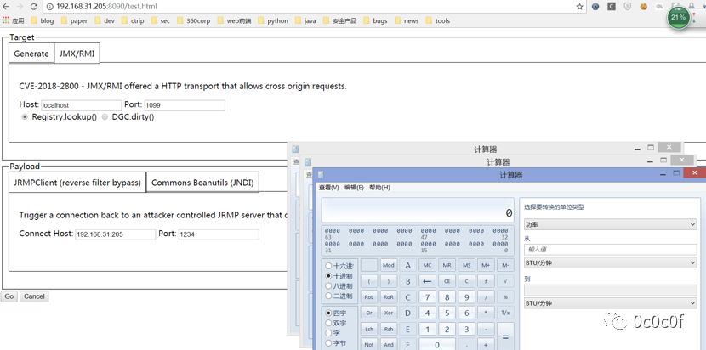This screenshot has height=350, width=706.
Task: Click the calculator equals key
Action: [x=505, y=336]
